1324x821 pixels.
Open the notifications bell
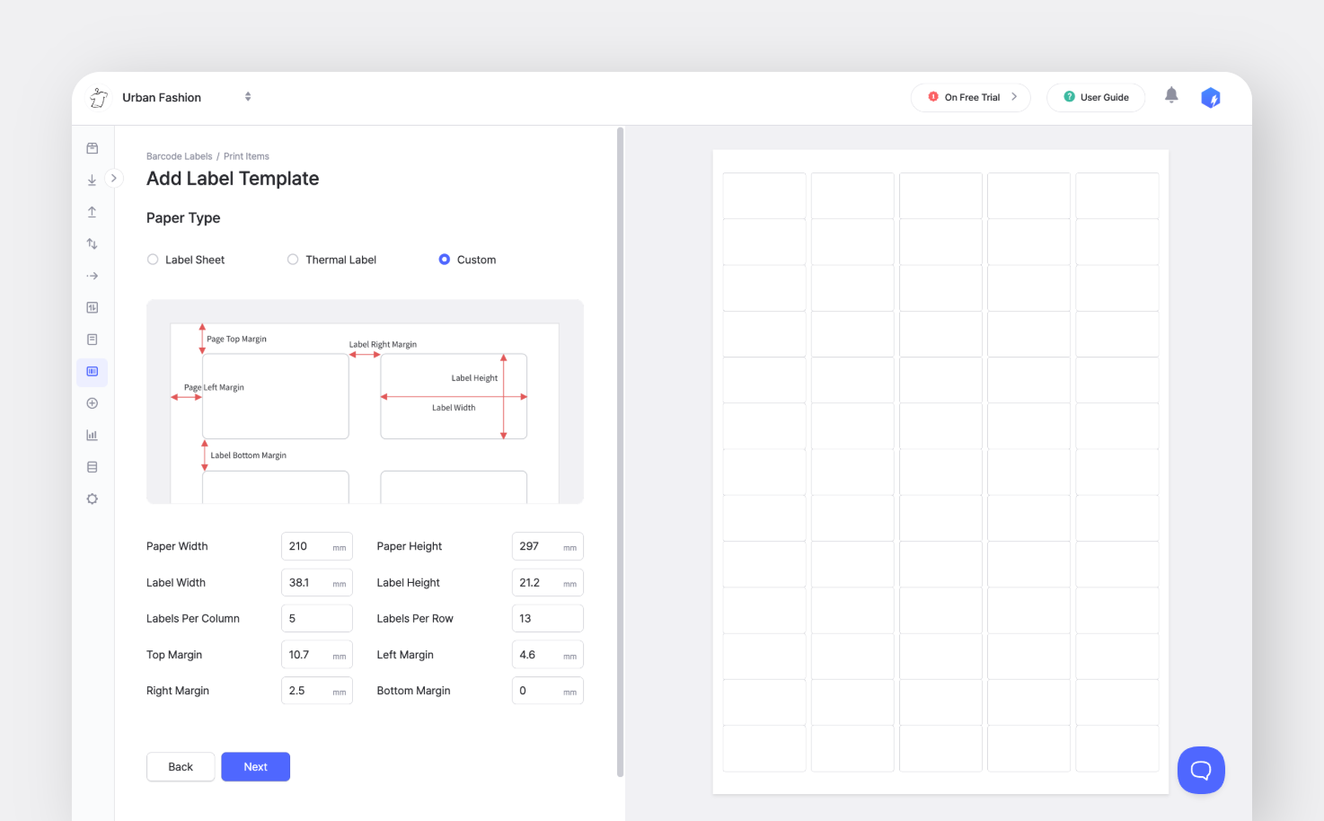click(x=1171, y=94)
